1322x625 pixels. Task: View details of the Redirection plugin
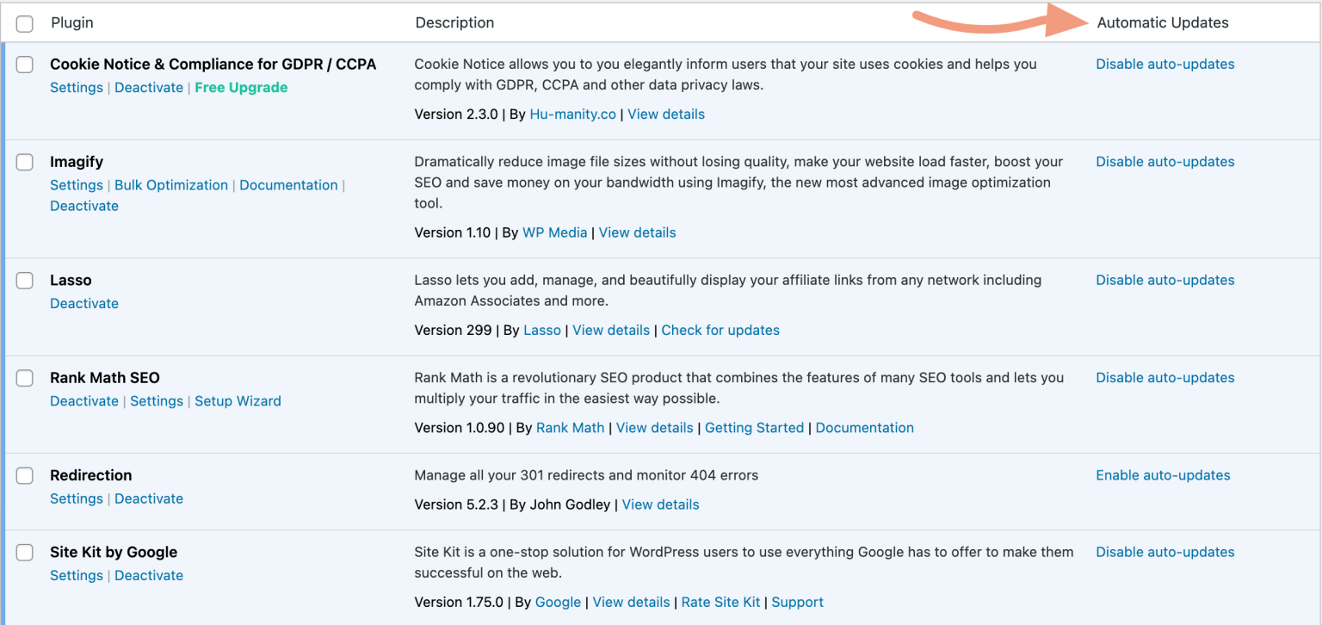[660, 505]
